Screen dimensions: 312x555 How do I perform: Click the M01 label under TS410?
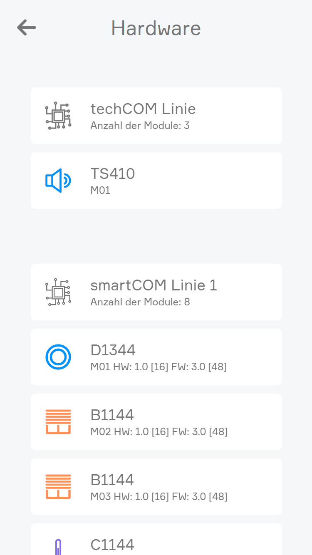[100, 191]
